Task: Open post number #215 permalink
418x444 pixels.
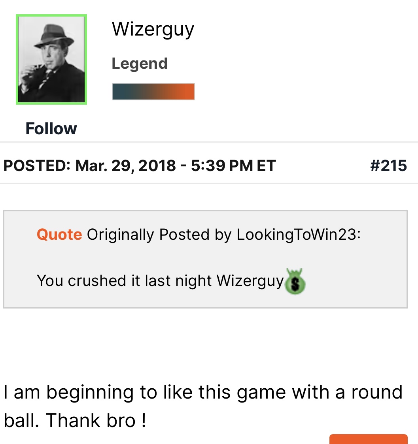Action: coord(388,166)
